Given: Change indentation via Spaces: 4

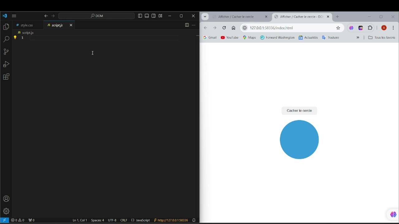Looking at the screenshot, I should 98,220.
